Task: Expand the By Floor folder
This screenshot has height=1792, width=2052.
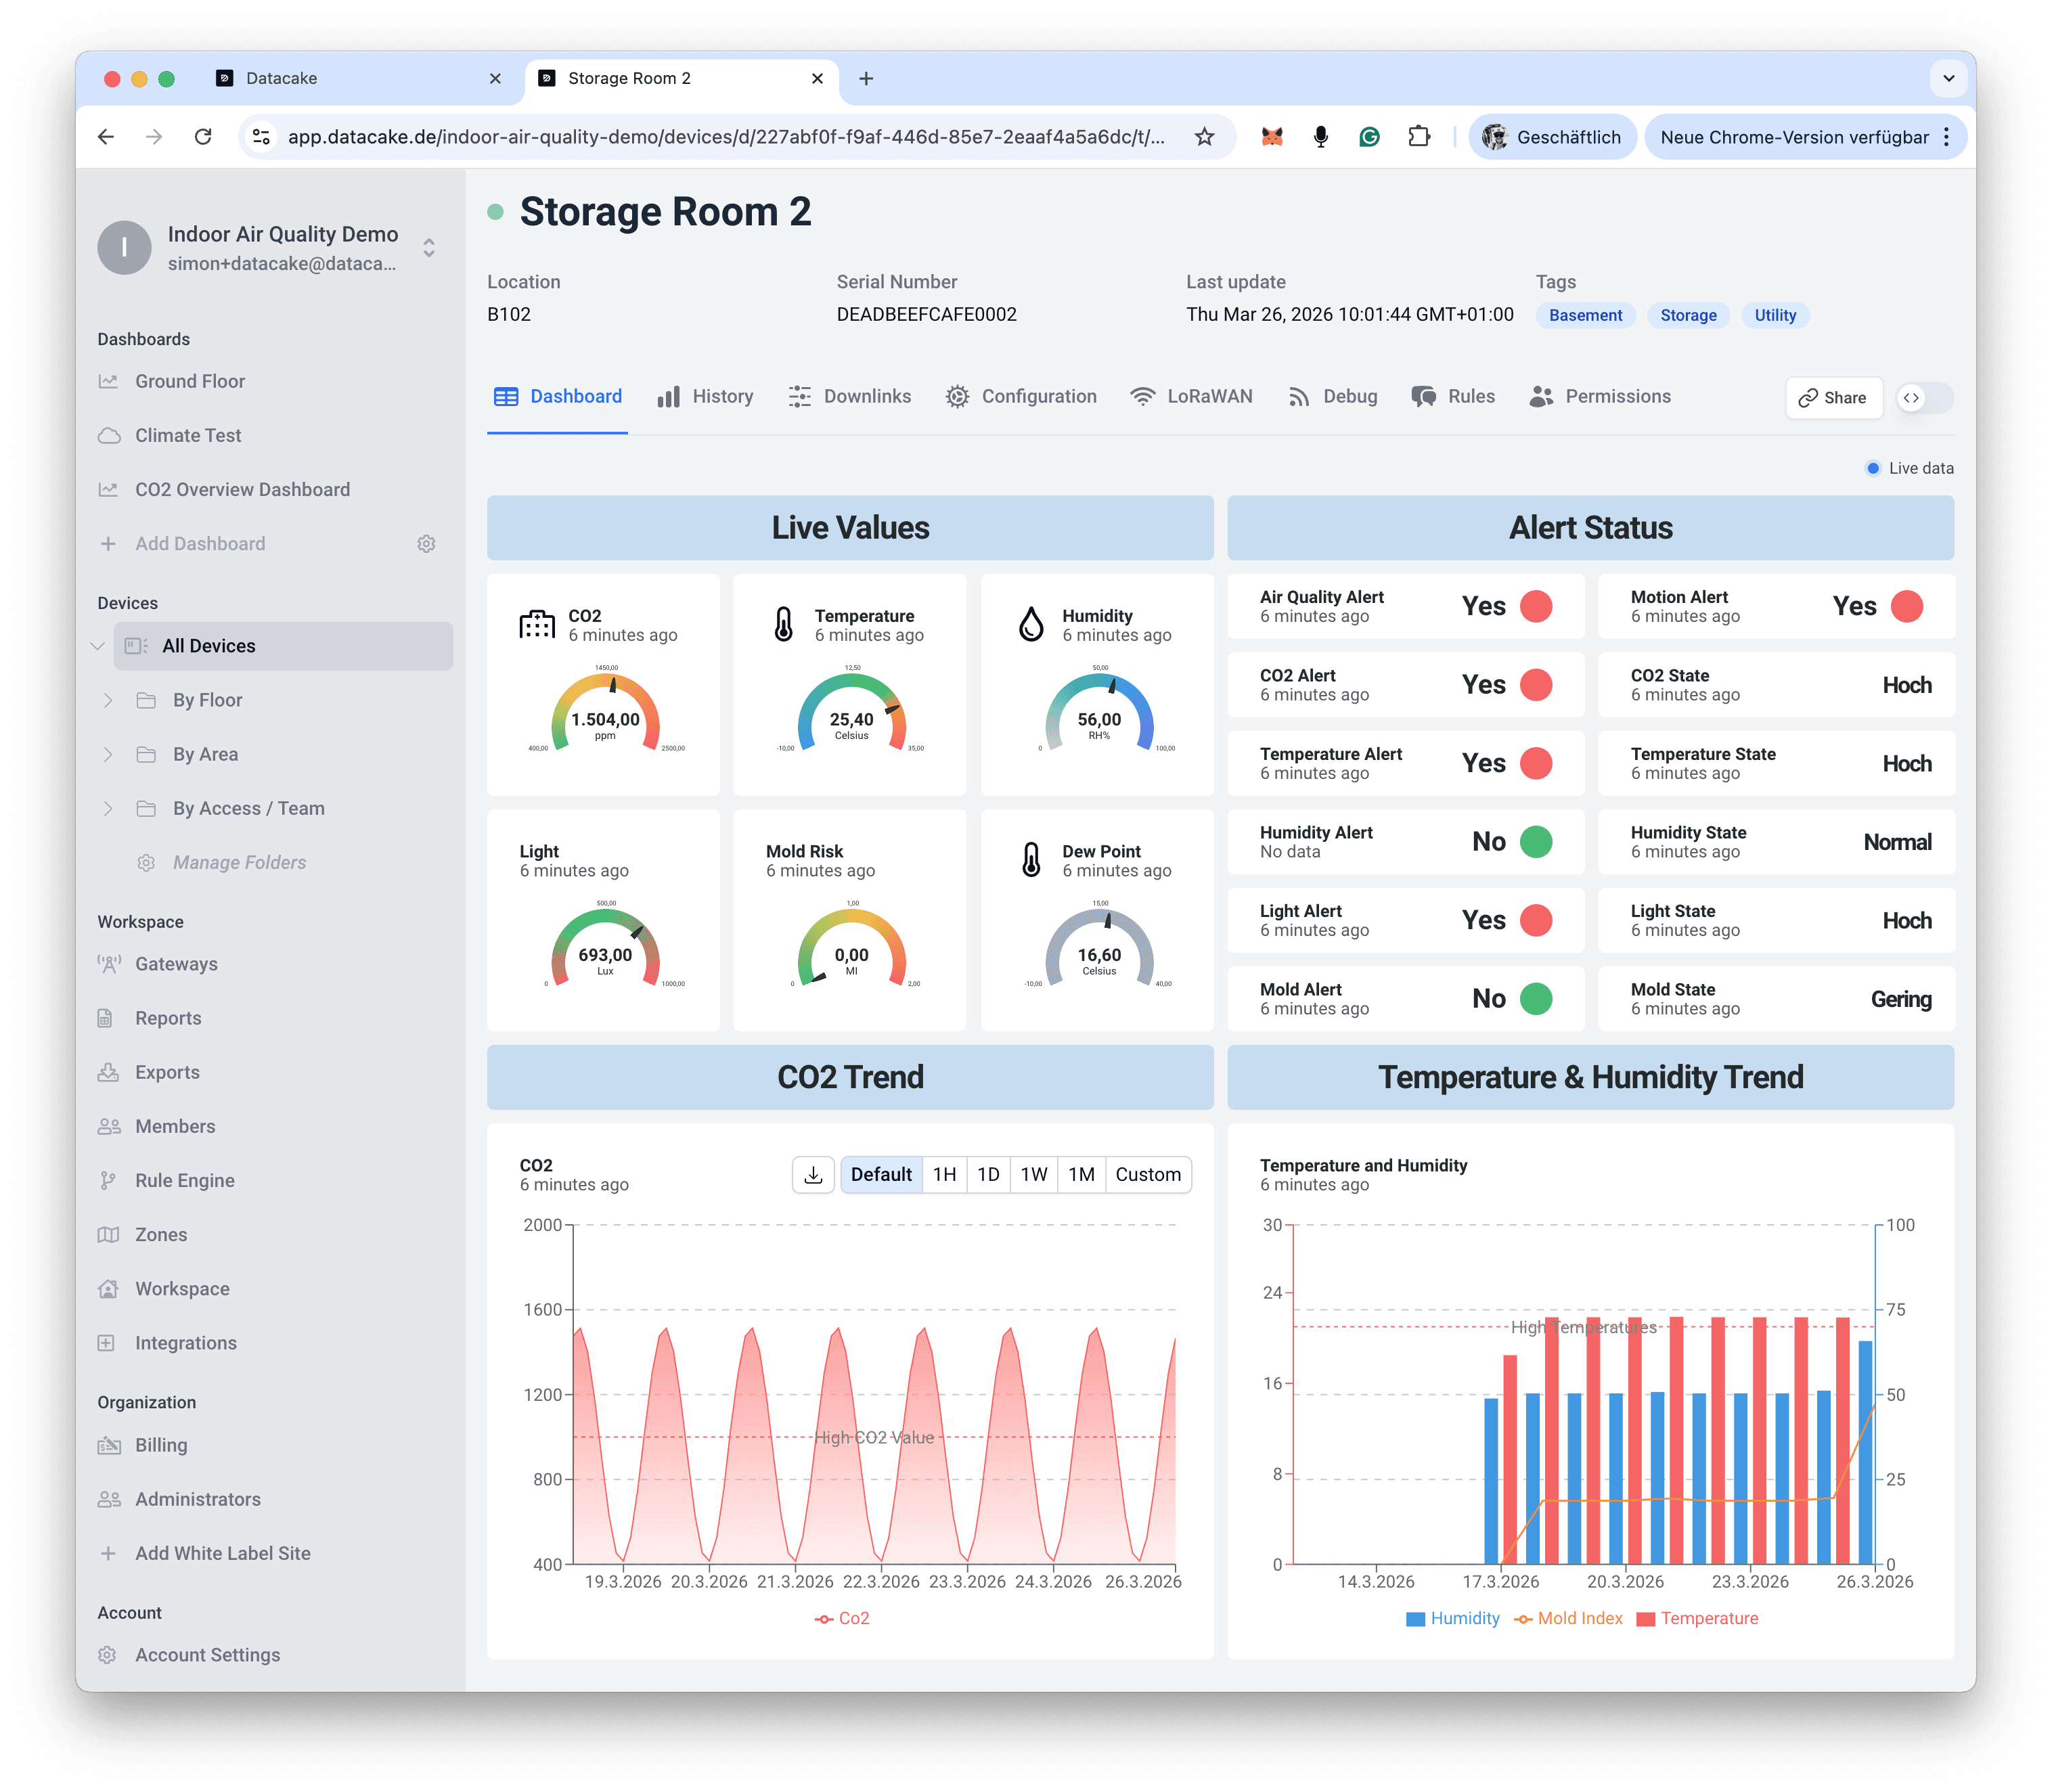Action: click(x=108, y=700)
